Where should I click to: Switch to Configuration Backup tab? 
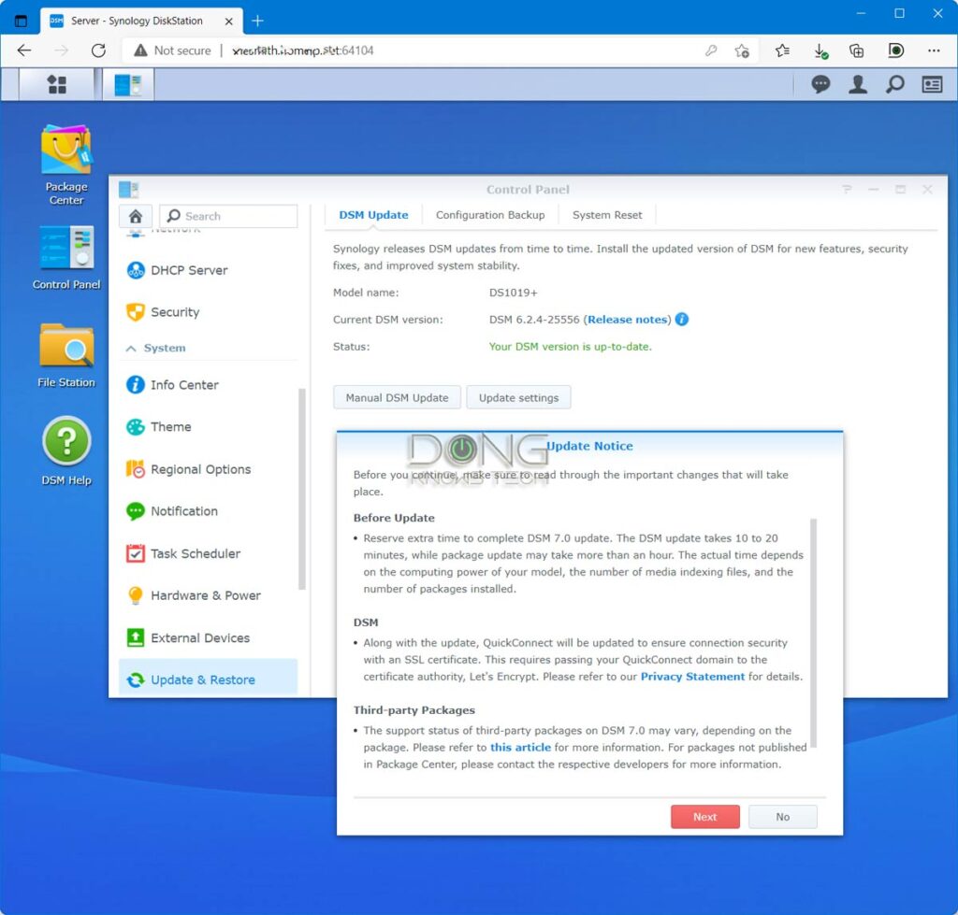click(490, 215)
